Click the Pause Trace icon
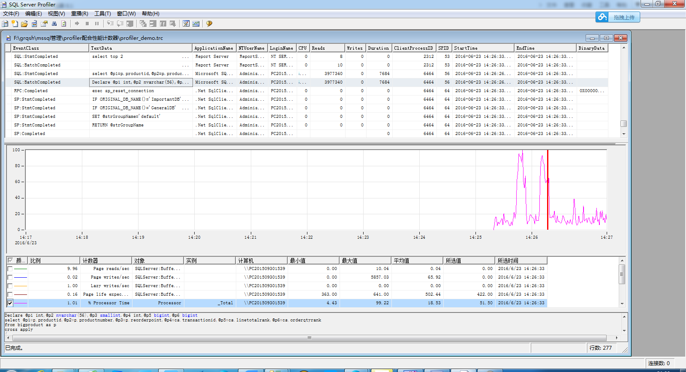Screen dimensions: 686x372 click(x=97, y=24)
